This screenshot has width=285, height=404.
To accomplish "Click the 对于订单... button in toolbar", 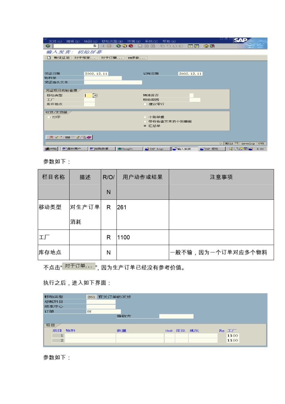I will point(112,58).
